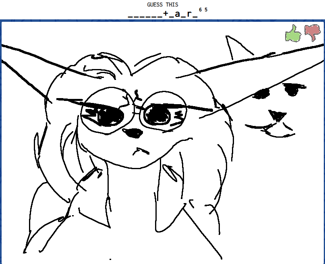Click the word length numbers 6 5
325x264 pixels.
coord(203,10)
